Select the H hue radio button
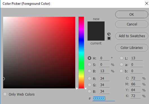Viewport: 149px width, 104px height. coord(89,58)
